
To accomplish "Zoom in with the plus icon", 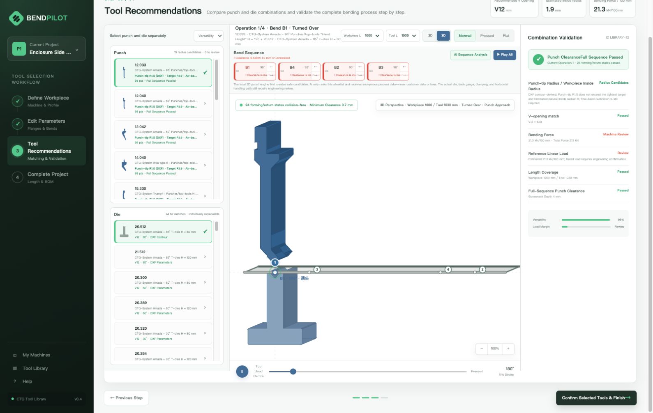I will (508, 349).
